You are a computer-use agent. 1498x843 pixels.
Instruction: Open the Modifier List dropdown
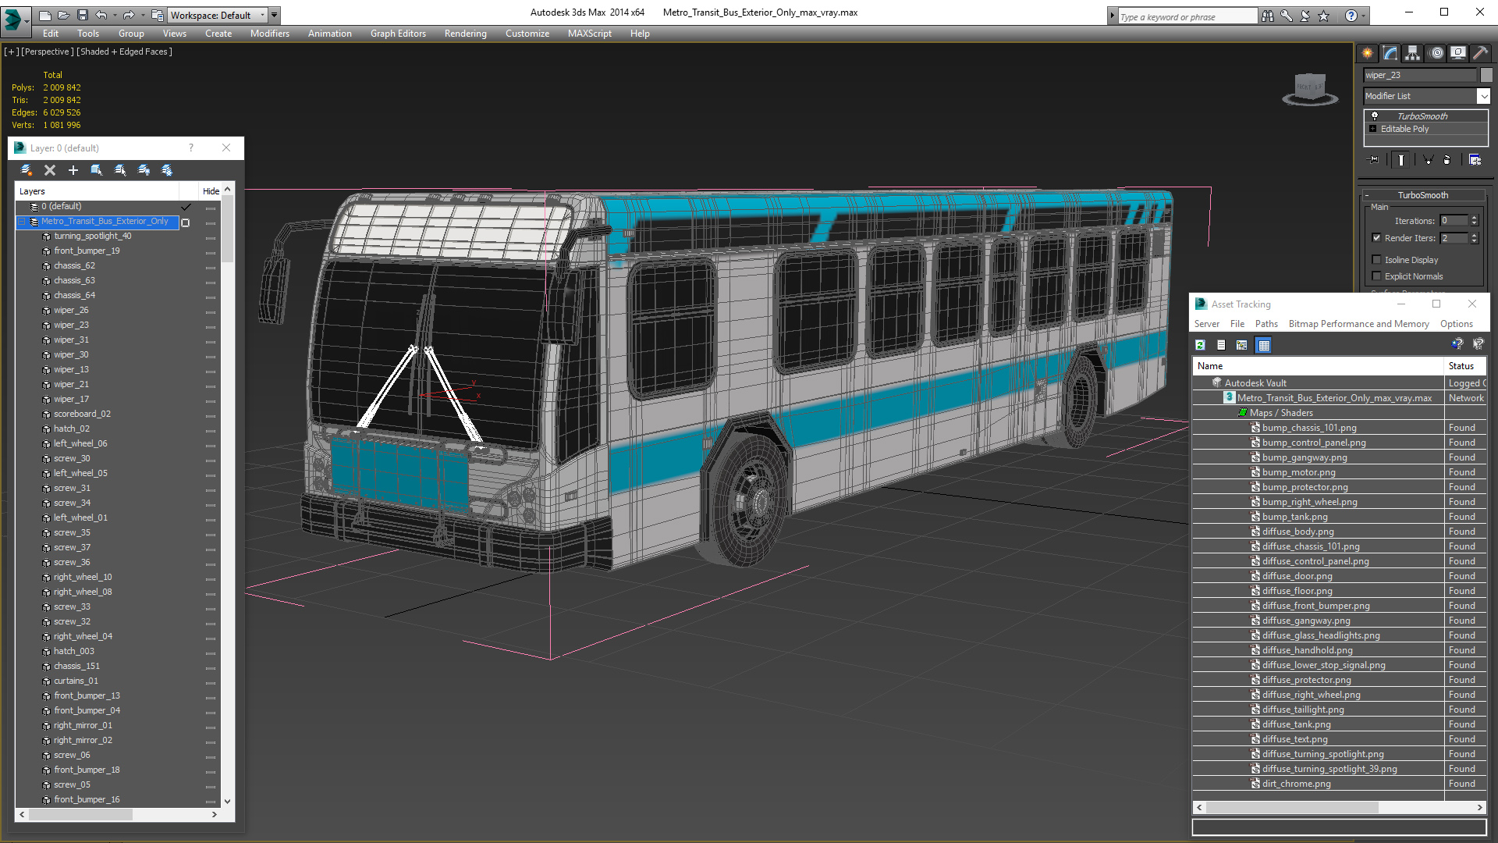[x=1482, y=96]
